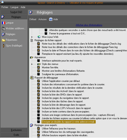Uncheck Inclure la liste des ActiveX
Screen dimensions: 127x140
[39, 91]
